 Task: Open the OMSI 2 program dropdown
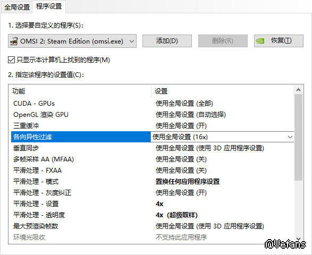(x=72, y=41)
